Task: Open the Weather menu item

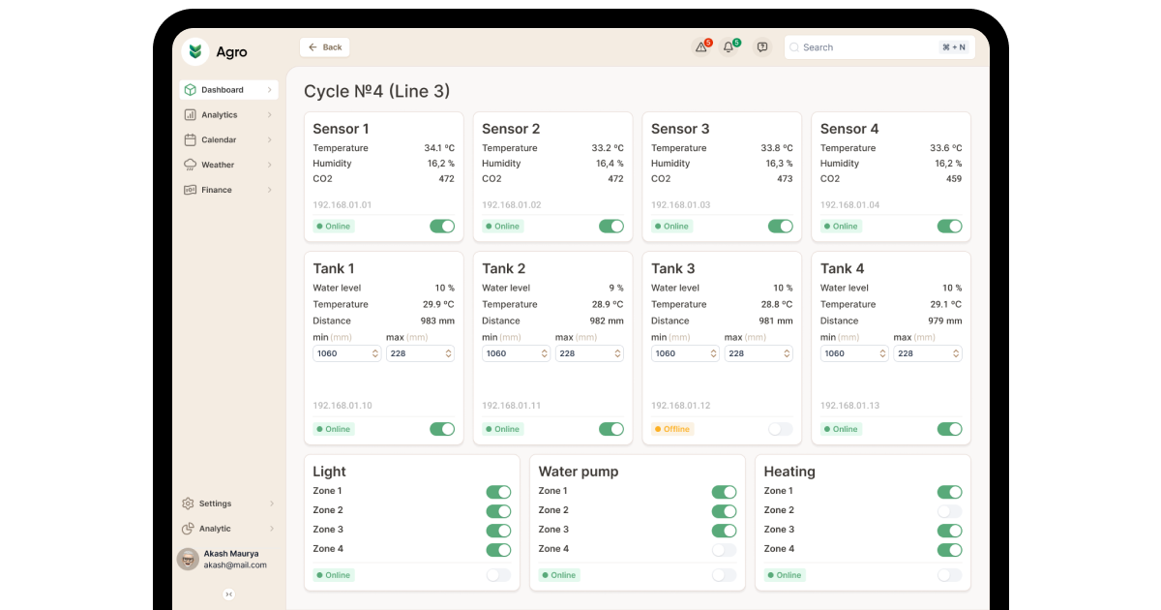Action: click(x=228, y=165)
